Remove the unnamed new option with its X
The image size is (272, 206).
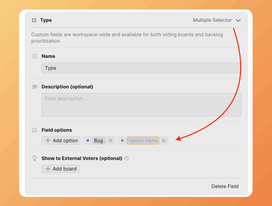tap(164, 141)
